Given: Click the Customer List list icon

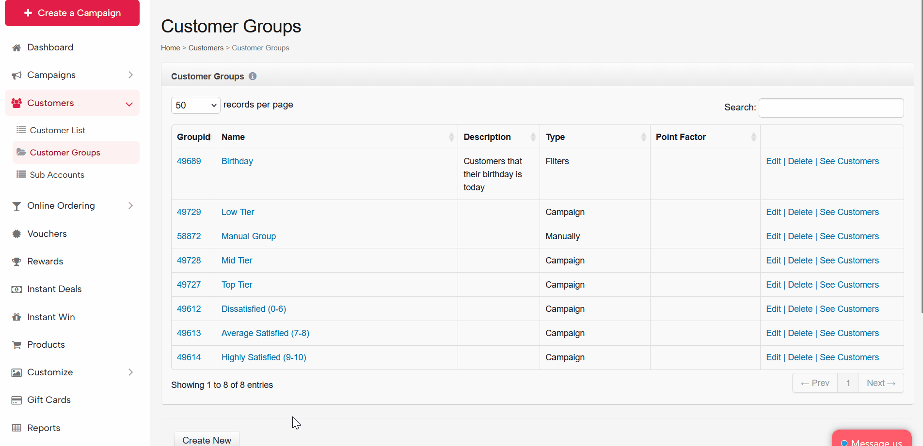Looking at the screenshot, I should coord(21,130).
